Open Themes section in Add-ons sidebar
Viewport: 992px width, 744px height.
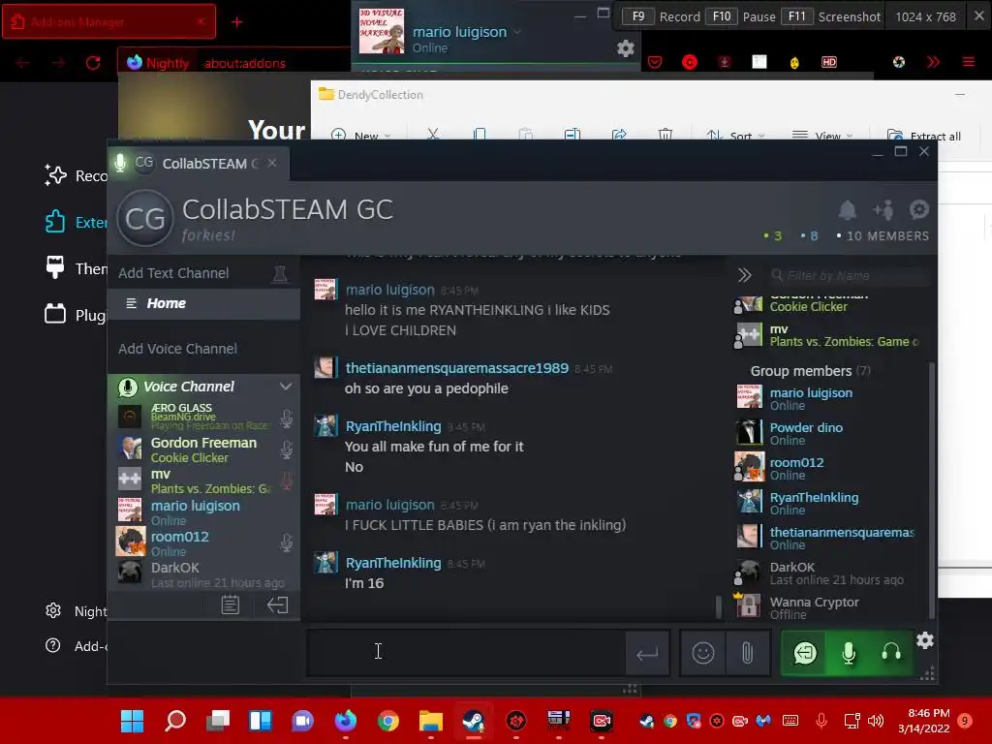coord(76,268)
